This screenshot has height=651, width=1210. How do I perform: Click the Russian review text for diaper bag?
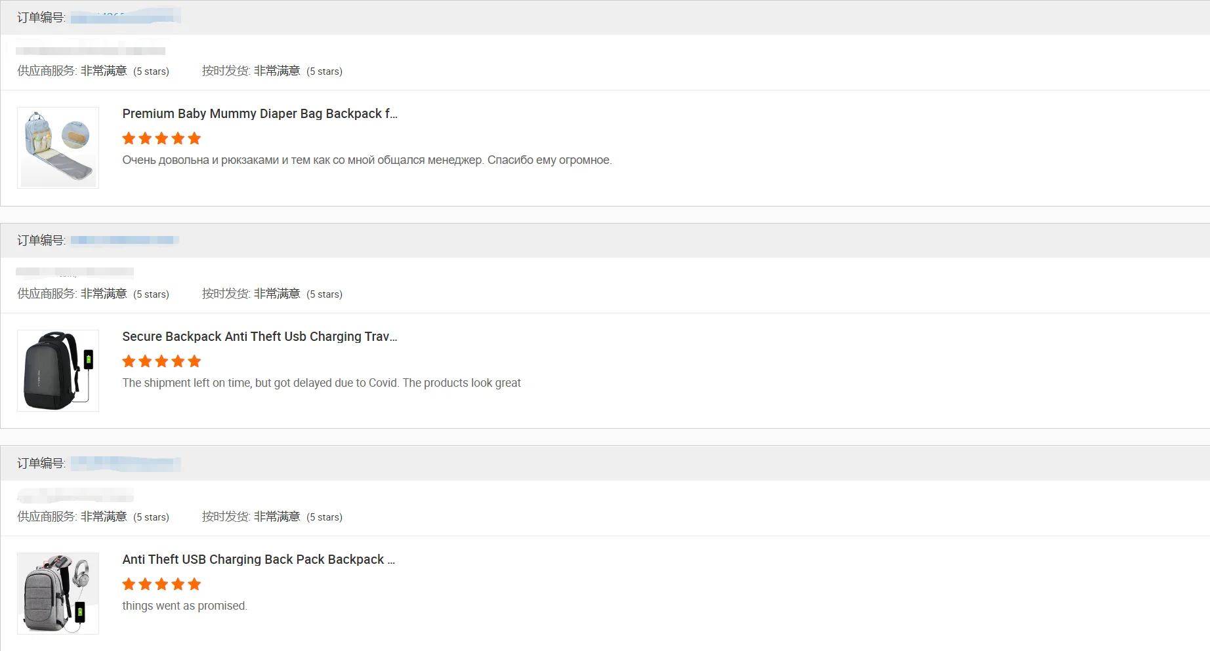click(367, 160)
